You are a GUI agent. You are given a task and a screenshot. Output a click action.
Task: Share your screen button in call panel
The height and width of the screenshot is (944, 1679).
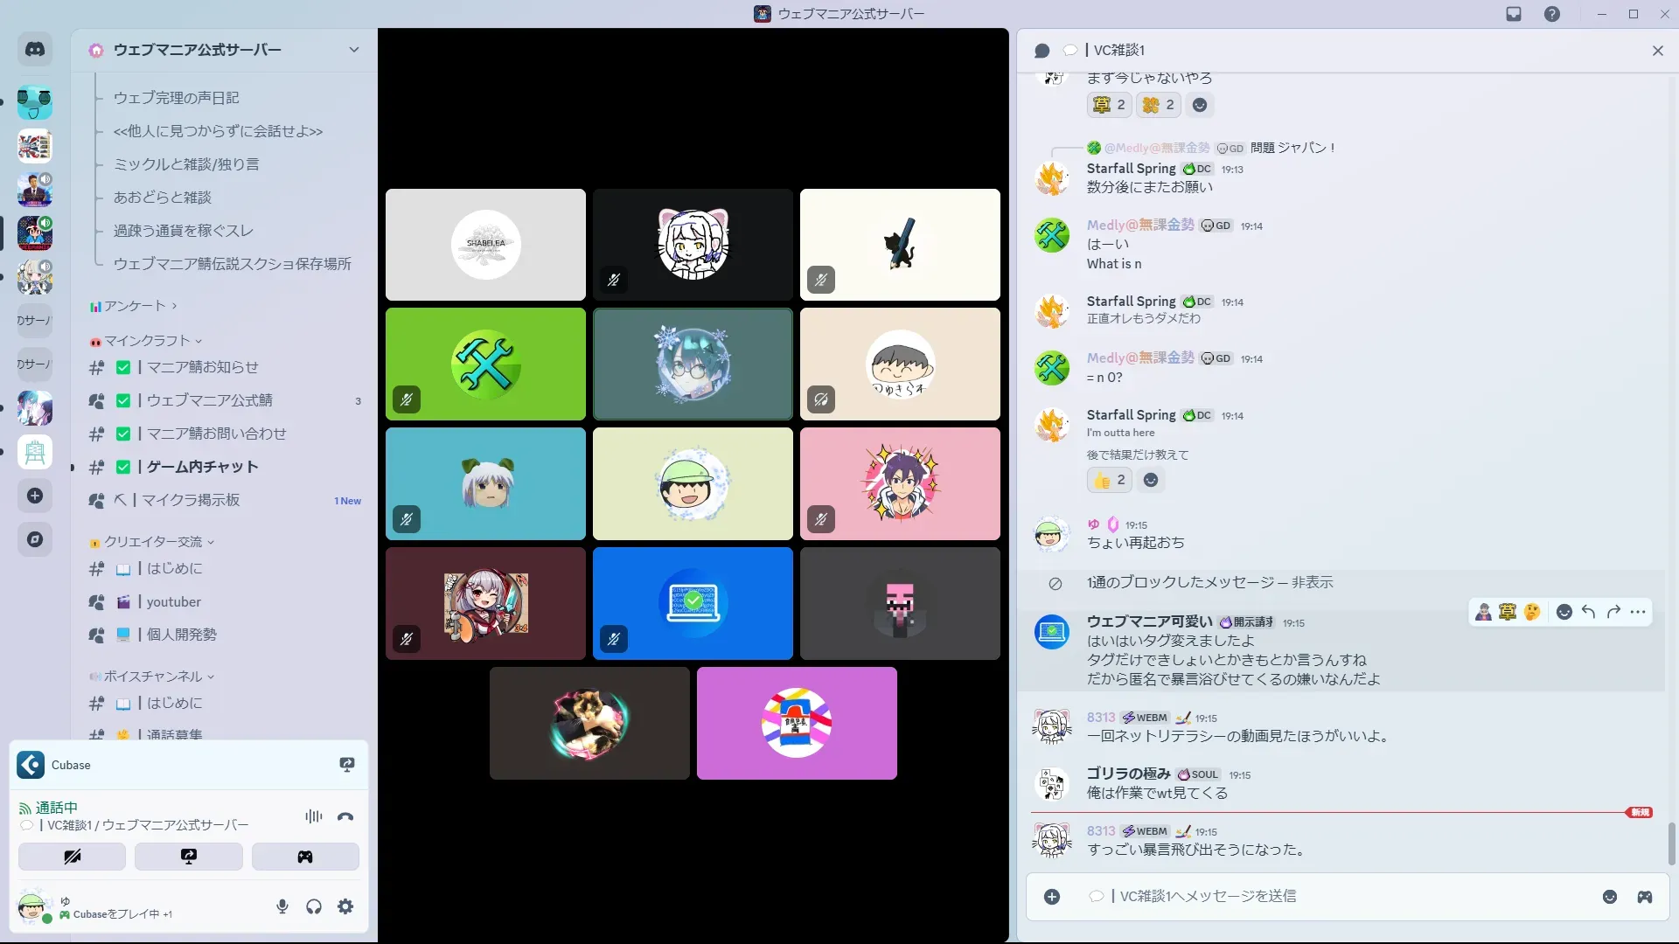189,857
